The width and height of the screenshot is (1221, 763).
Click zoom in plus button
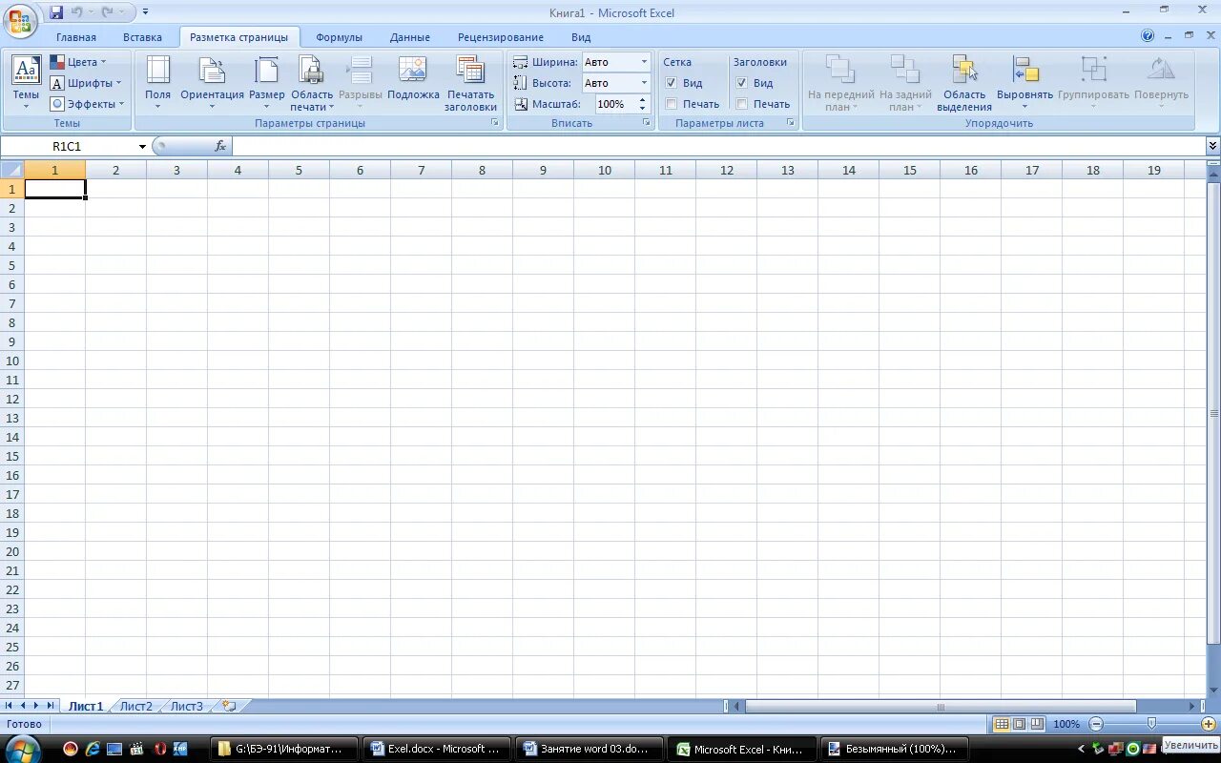click(x=1208, y=724)
